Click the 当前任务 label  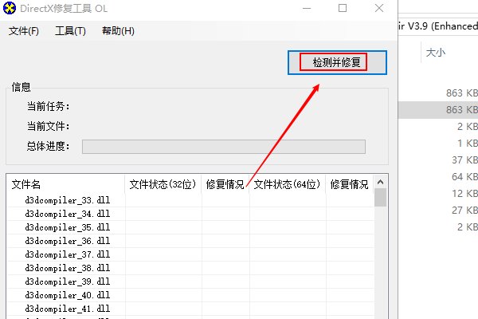[x=48, y=106]
